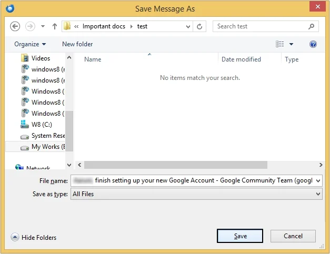This screenshot has width=330, height=254.
Task: Click the W8 (C:) drive icon
Action: [25, 124]
